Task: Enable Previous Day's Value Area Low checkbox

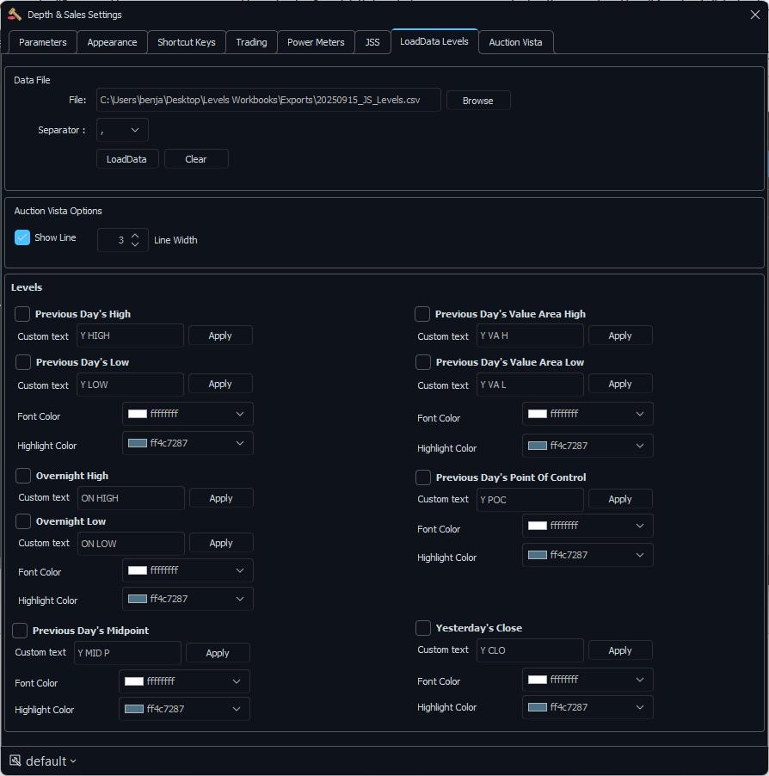Action: click(423, 362)
